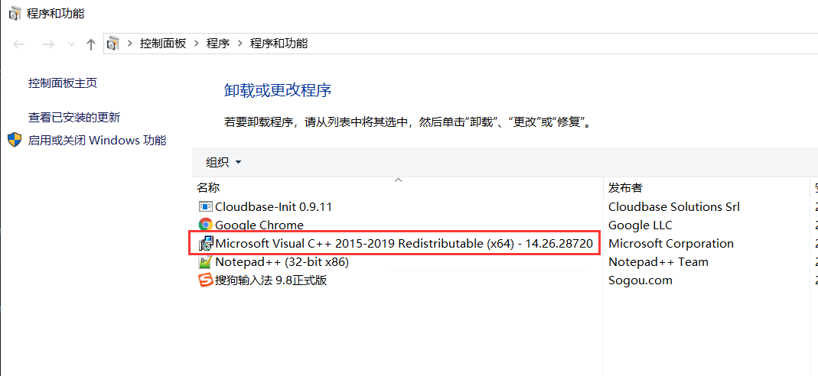Click publisher Cloudbase Solutions Srl

pos(674,207)
